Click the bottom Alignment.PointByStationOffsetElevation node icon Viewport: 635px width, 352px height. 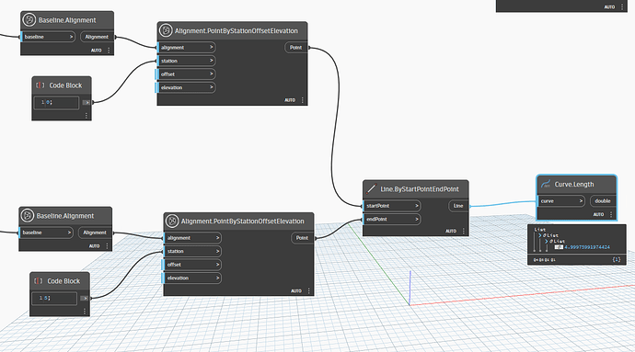click(x=172, y=221)
